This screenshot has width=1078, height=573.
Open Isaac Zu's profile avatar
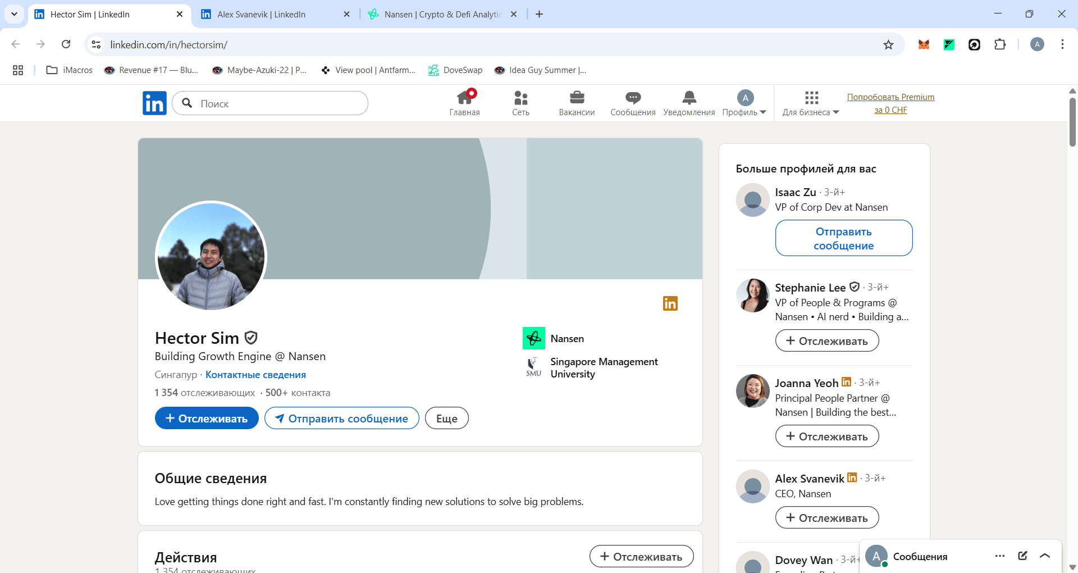(x=752, y=200)
